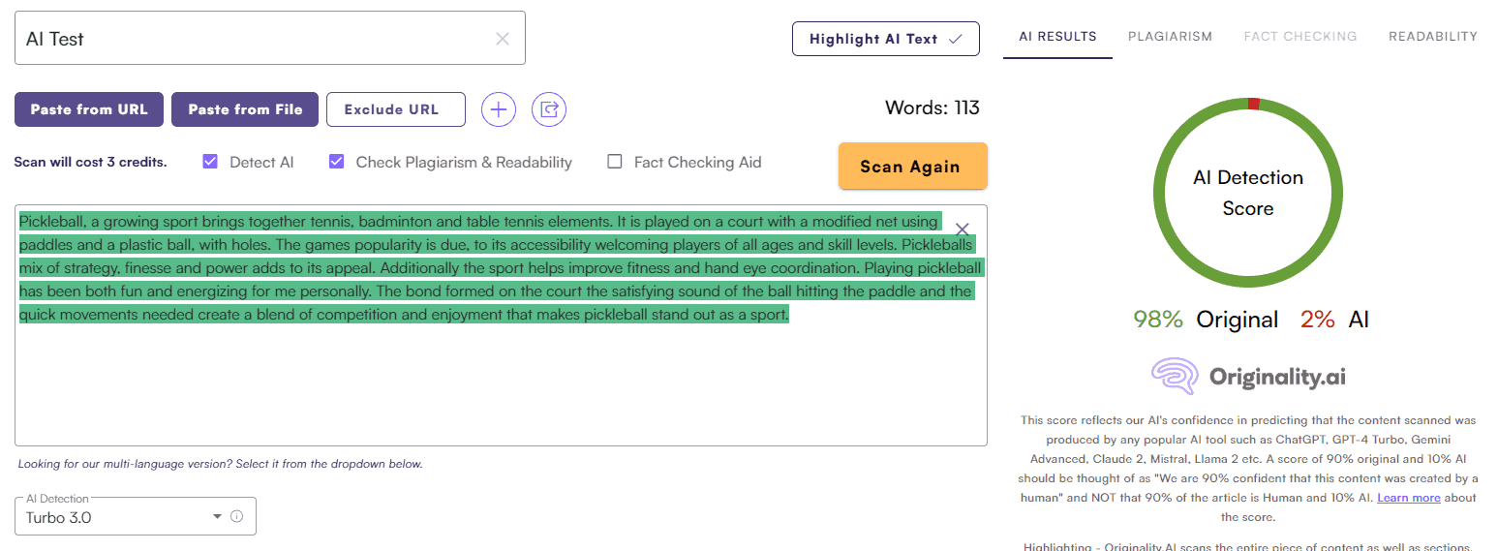Viewport: 1498px width, 551px height.
Task: Uncheck Check Plagiarism & Readability
Action: [337, 162]
